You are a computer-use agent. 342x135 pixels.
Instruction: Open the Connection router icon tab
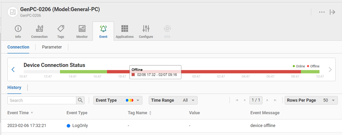click(39, 29)
